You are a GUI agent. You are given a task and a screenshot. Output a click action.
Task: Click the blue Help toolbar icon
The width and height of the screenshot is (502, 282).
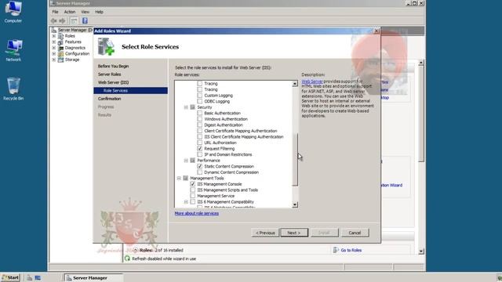tap(85, 21)
